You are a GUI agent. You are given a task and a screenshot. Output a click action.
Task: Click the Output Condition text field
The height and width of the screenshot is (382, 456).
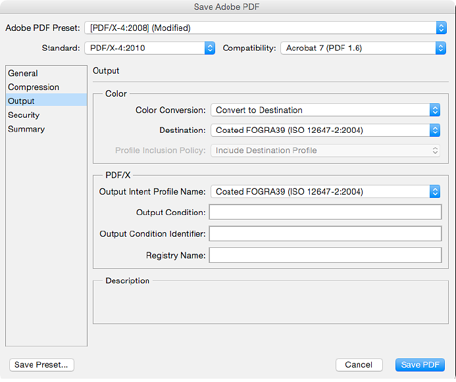click(325, 212)
